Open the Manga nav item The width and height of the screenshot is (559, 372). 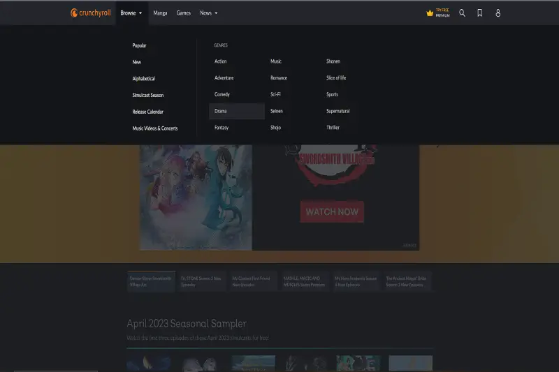(160, 13)
